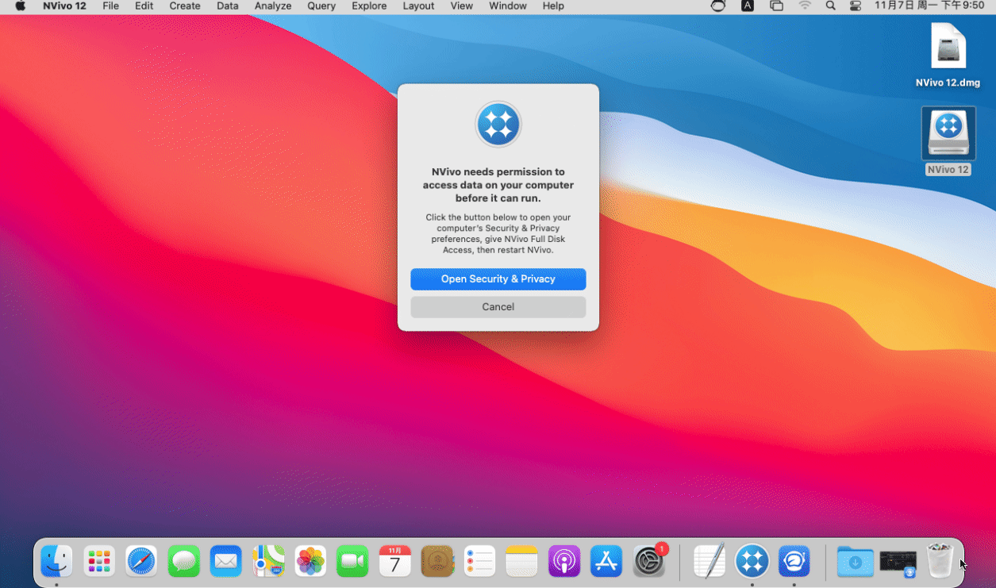Screen dimensions: 996x588
Task: Open the Layout menu
Action: click(418, 6)
